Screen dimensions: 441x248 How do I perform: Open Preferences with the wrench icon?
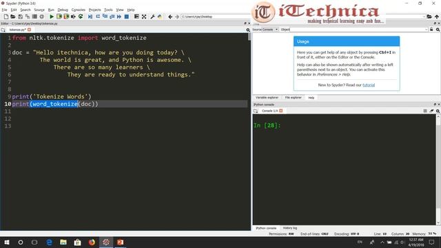[153, 17]
